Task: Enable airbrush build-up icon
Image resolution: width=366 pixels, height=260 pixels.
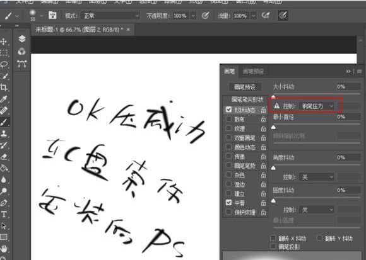Action: [x=266, y=16]
